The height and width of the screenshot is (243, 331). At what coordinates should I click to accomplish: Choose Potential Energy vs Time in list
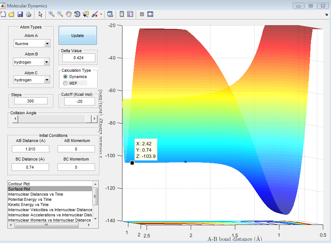coord(30,199)
